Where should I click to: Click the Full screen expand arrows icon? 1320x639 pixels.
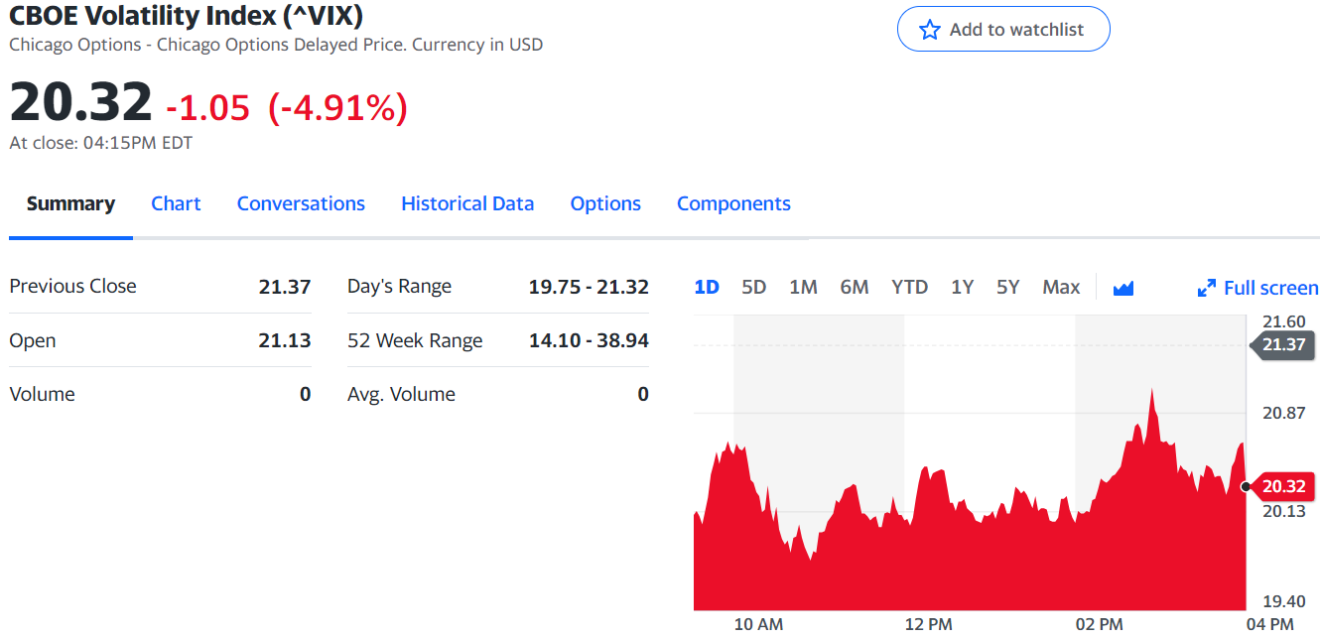point(1207,288)
